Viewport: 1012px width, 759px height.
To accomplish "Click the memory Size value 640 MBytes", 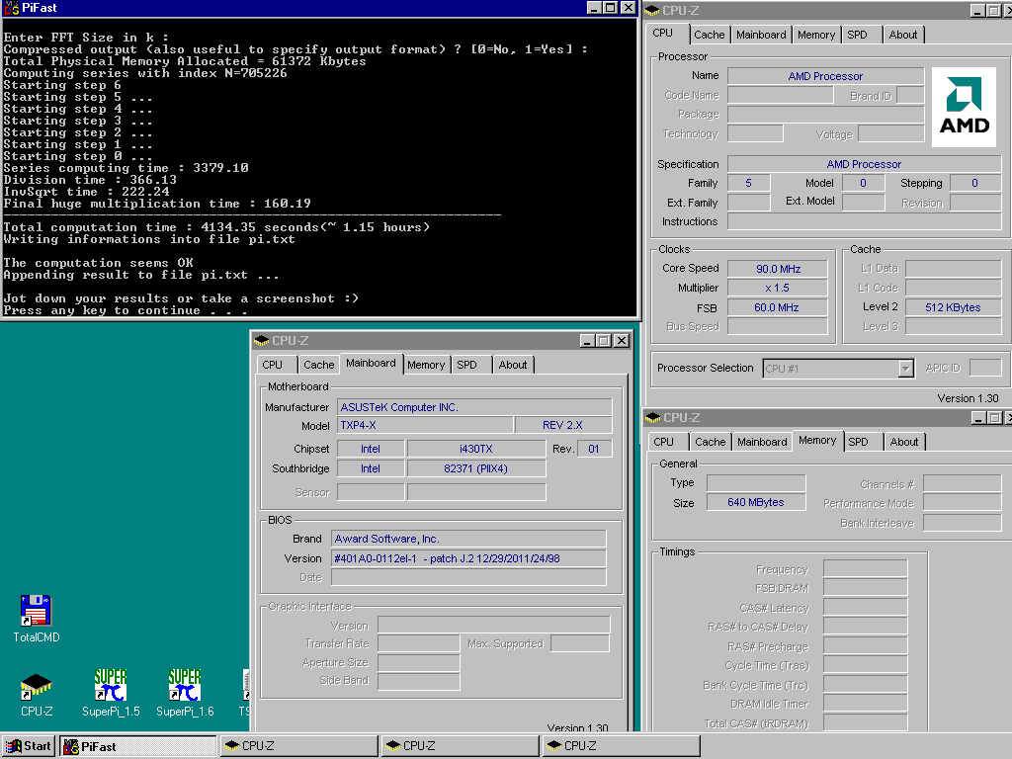I will (x=756, y=502).
